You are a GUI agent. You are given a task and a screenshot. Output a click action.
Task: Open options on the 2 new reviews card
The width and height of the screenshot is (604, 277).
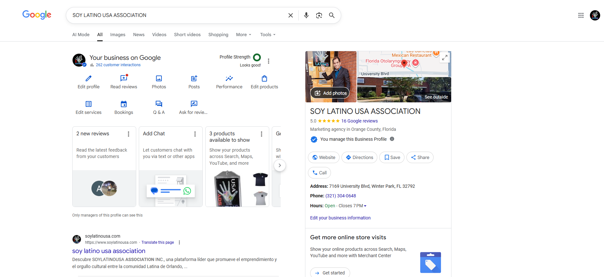(x=129, y=134)
